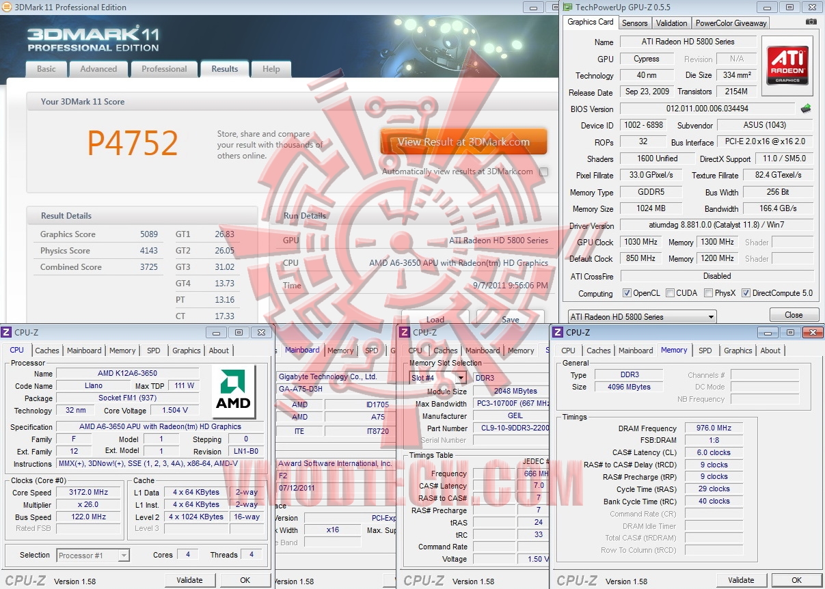Open the Slot #4 memory slot dropdown
Viewport: 825px width, 589px height.
(x=438, y=378)
